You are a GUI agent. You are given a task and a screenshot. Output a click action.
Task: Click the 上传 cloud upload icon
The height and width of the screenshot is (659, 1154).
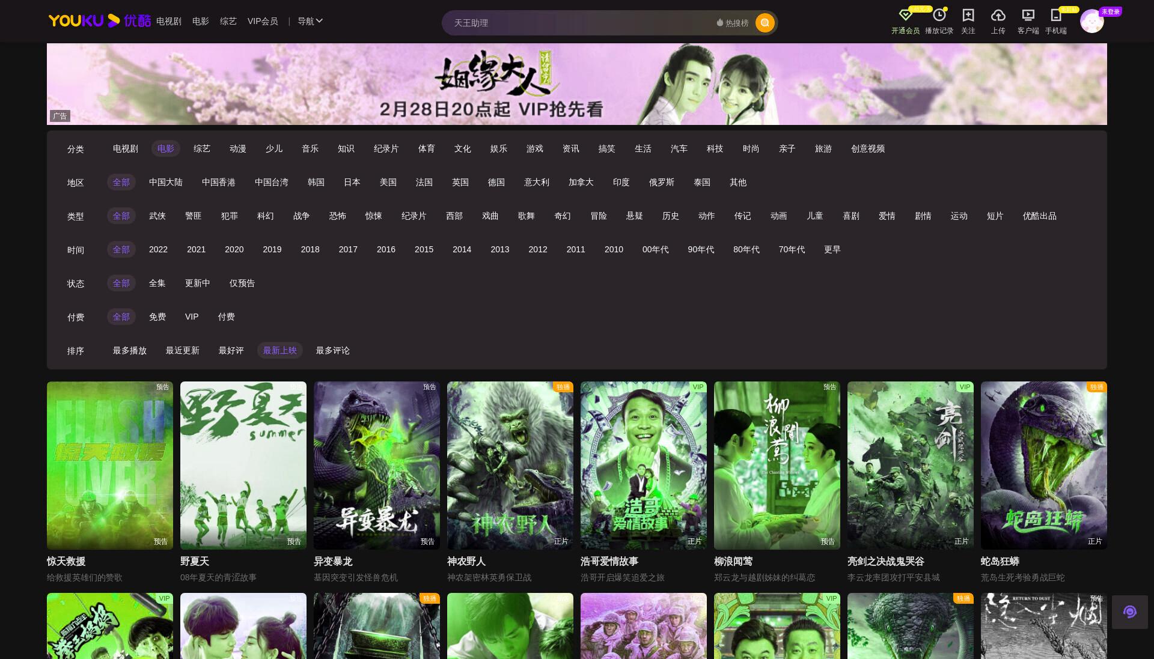point(998,15)
